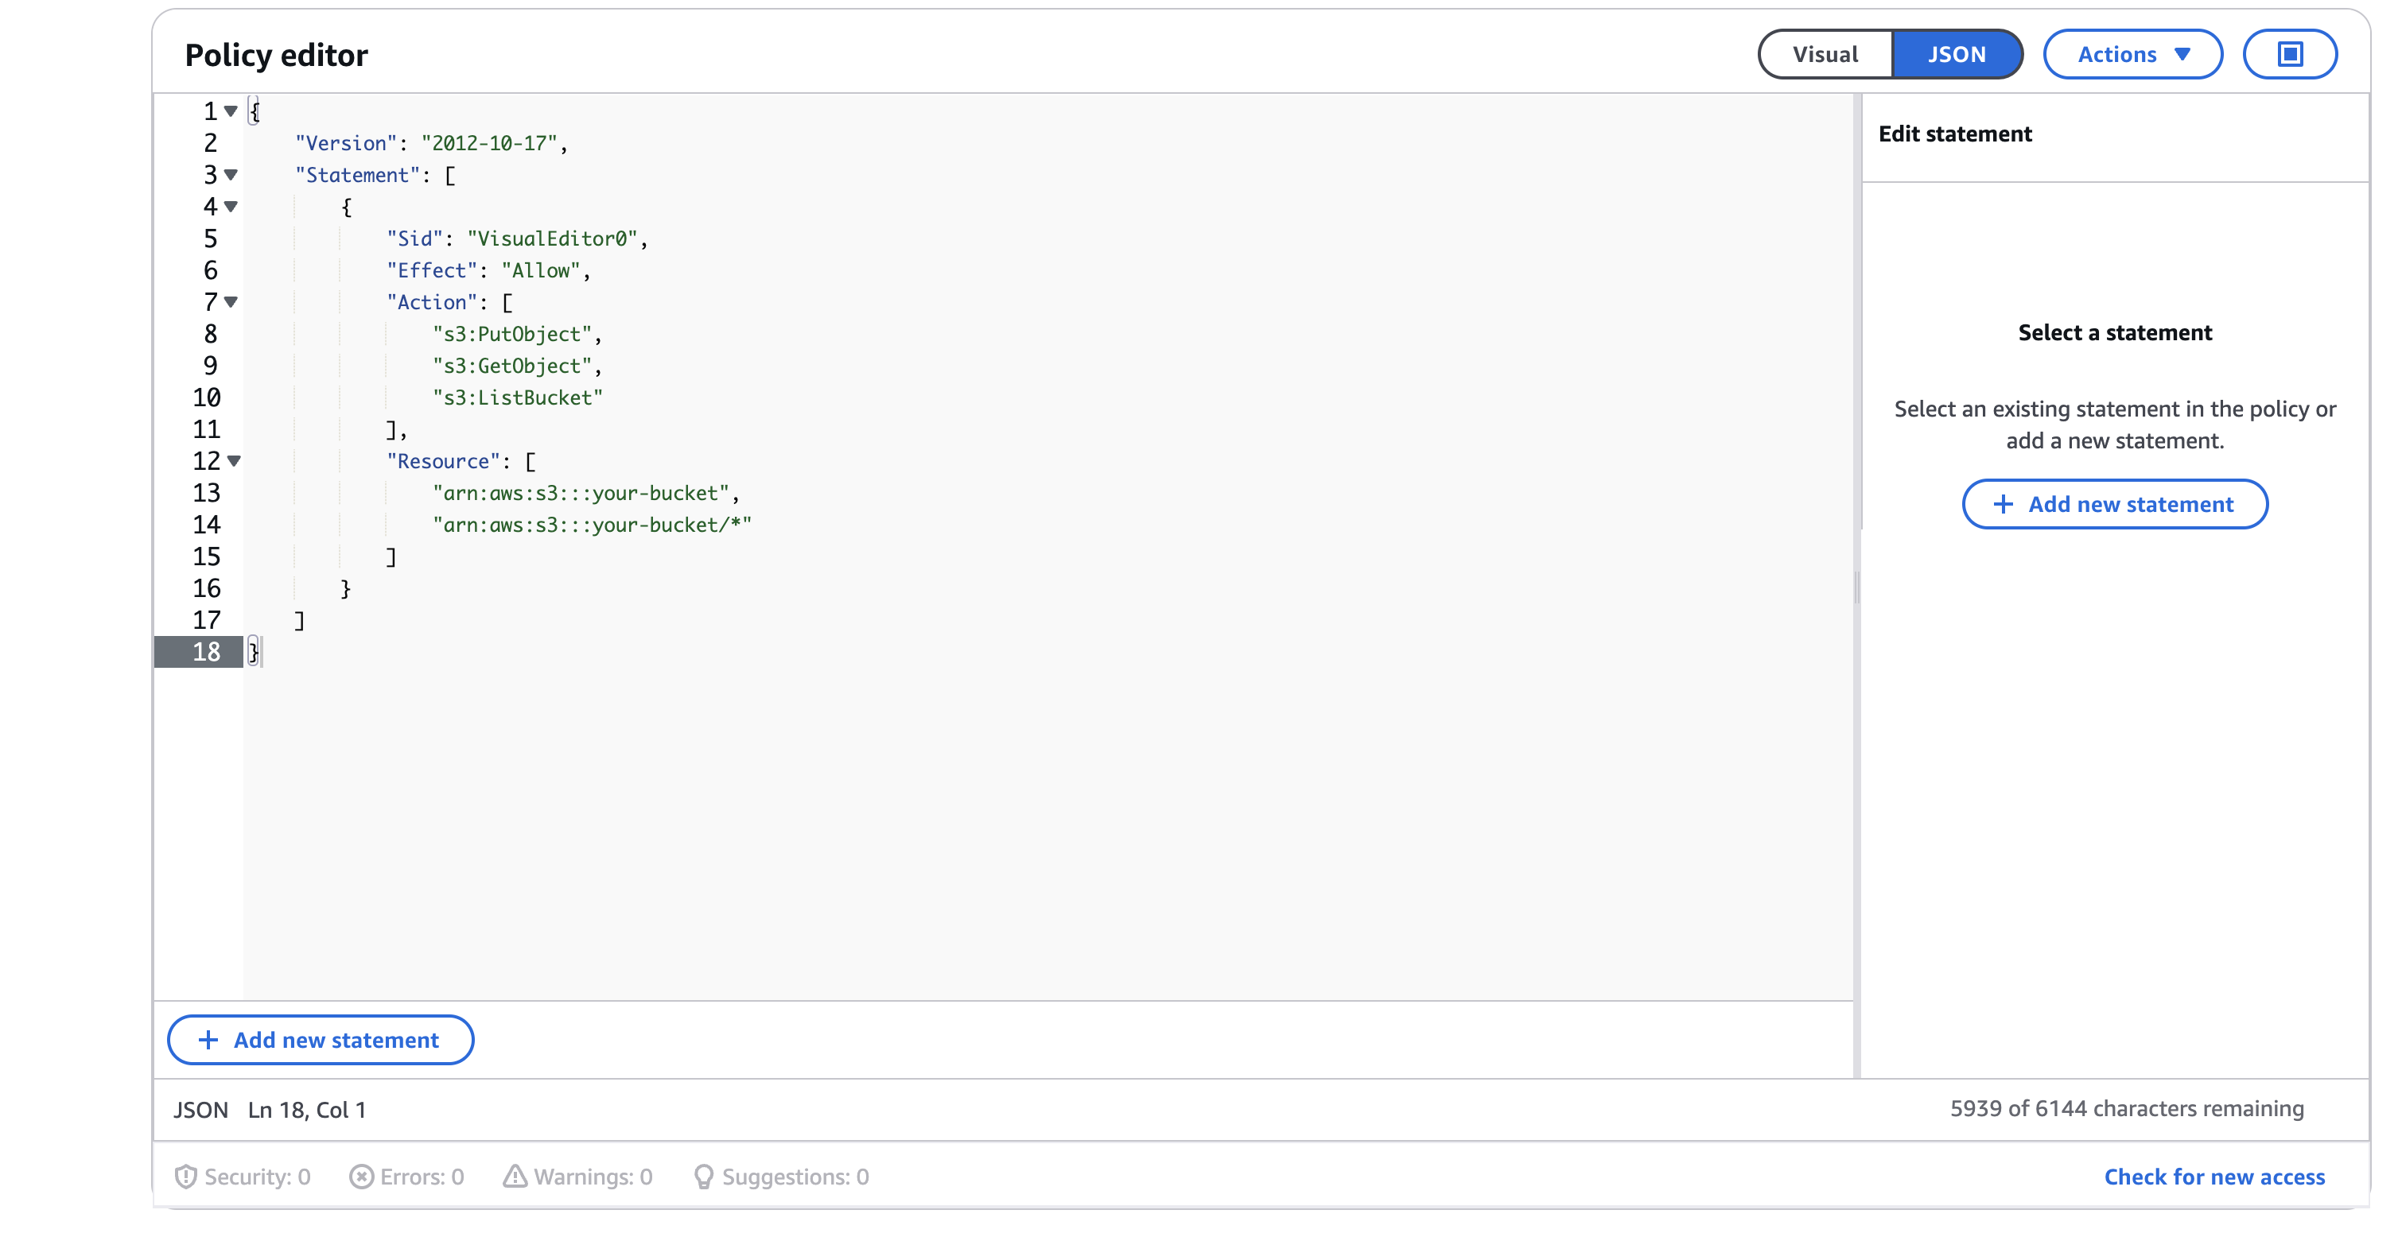Click the Suggestions: 0 lightbulb indicator
This screenshot has height=1237, width=2402.
point(781,1177)
